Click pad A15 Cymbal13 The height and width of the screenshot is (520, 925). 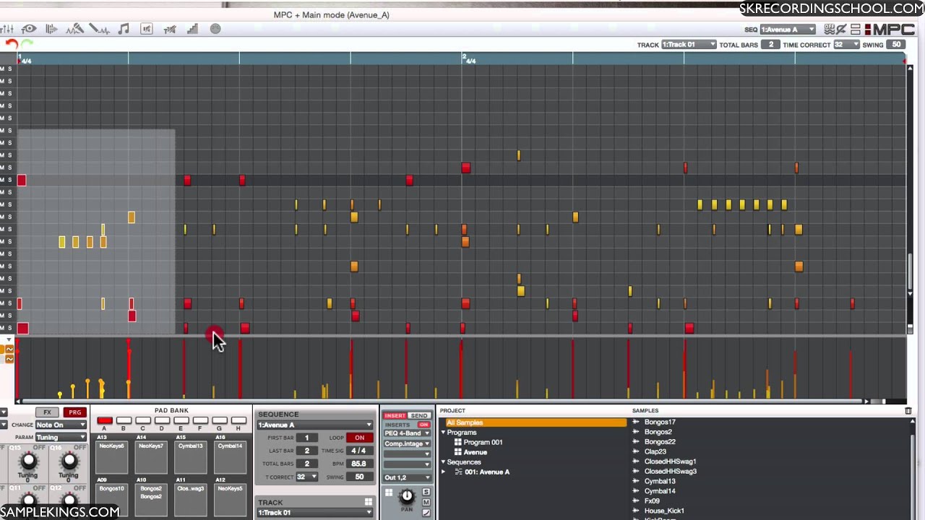point(191,456)
